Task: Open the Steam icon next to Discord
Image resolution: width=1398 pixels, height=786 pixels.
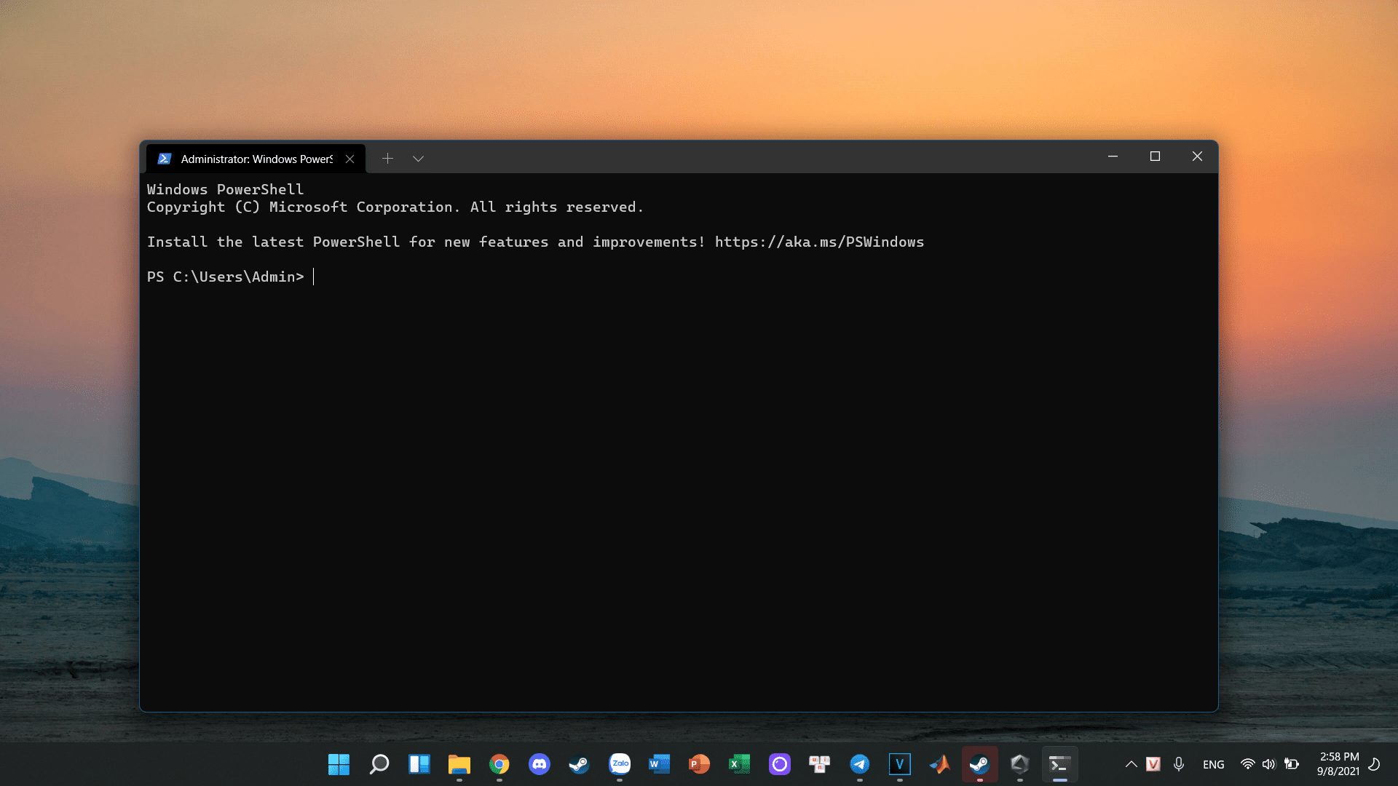Action: point(579,764)
